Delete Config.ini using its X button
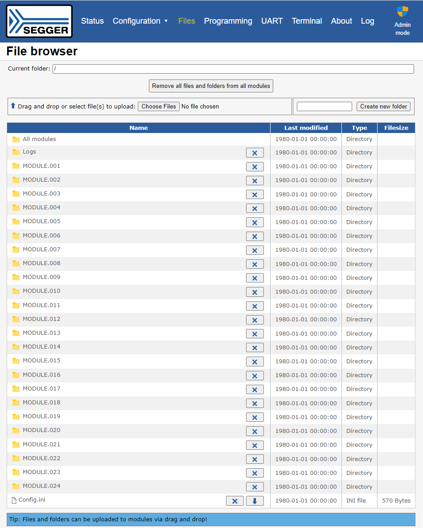This screenshot has width=423, height=528. point(234,501)
